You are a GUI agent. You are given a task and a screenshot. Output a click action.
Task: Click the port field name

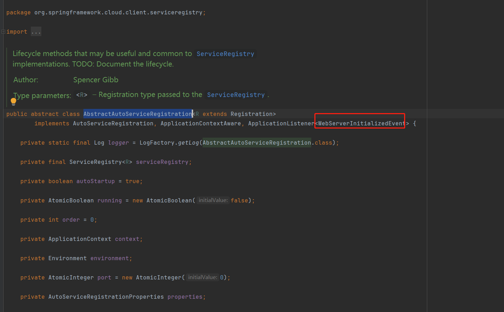click(104, 278)
